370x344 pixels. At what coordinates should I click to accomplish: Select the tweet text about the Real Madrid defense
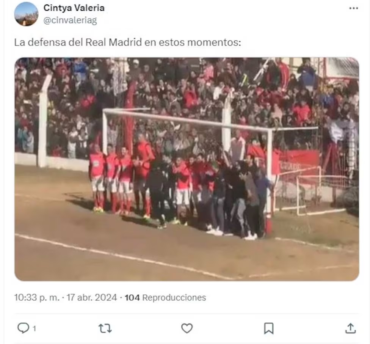pyautogui.click(x=128, y=42)
